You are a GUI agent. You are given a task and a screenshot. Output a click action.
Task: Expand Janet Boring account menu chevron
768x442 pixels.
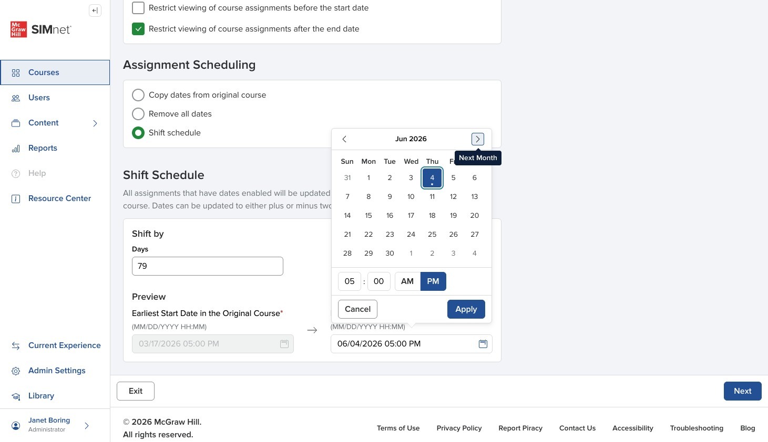click(87, 426)
